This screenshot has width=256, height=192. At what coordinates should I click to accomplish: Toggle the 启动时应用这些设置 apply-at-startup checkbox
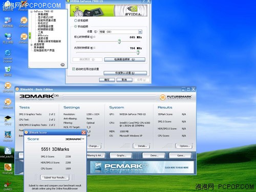click(x=74, y=69)
